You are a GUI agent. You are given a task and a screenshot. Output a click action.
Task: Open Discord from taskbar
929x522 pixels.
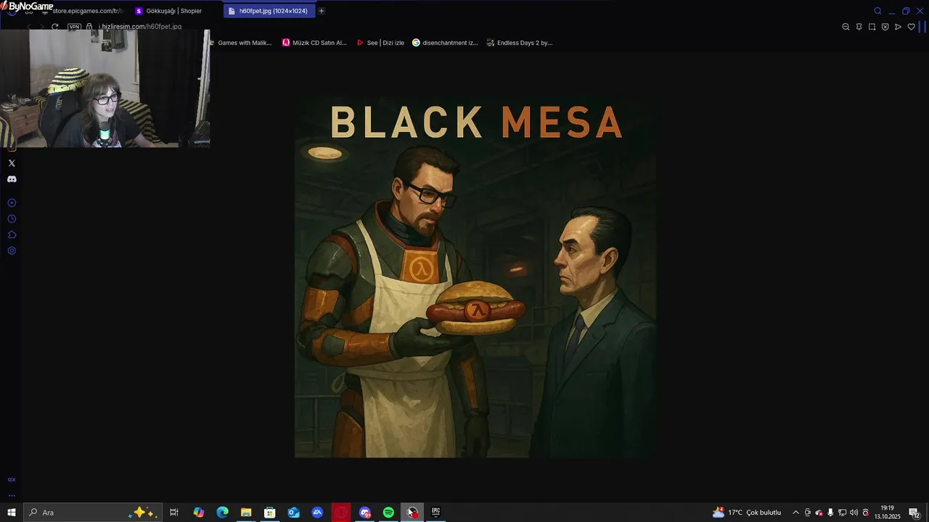365,513
